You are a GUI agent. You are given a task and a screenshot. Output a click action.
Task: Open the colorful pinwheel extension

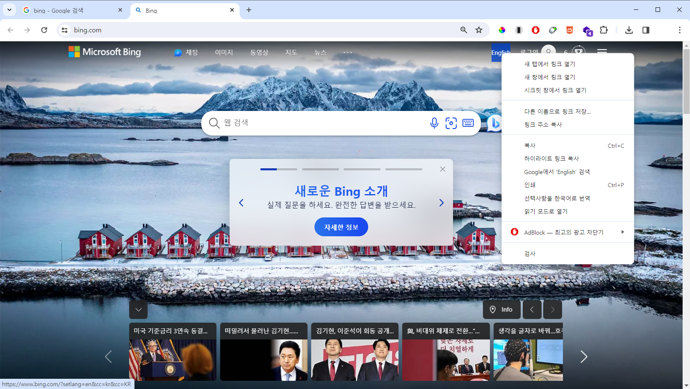(502, 30)
